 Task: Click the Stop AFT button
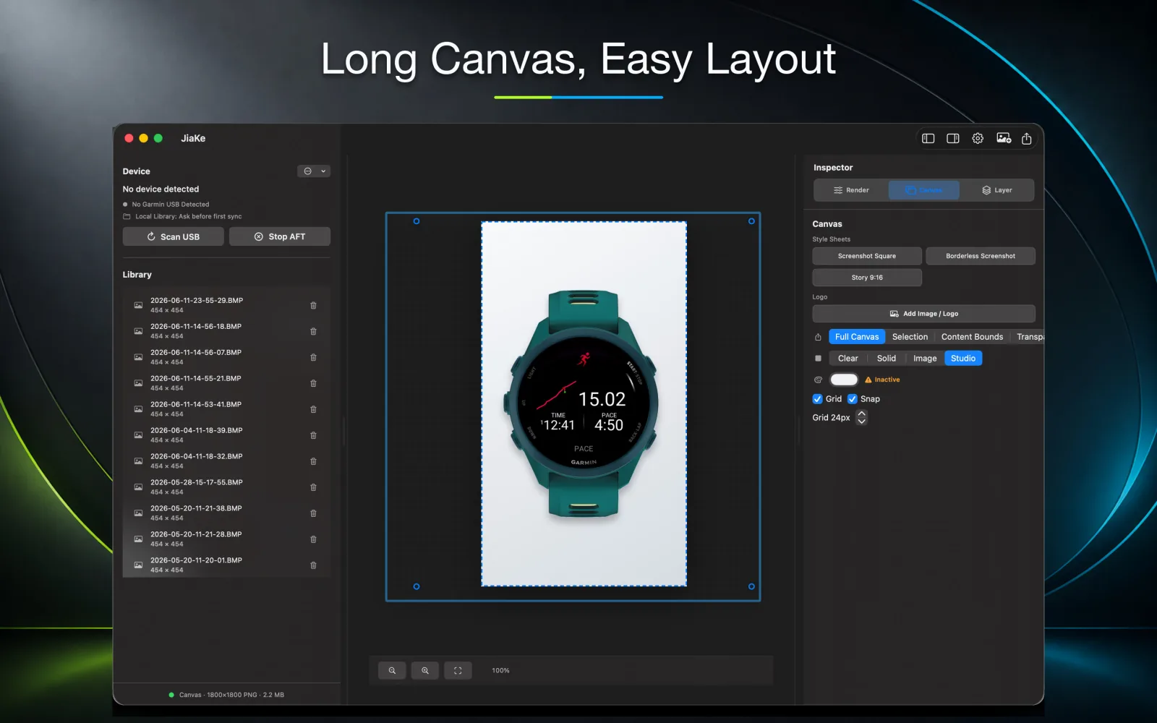280,236
